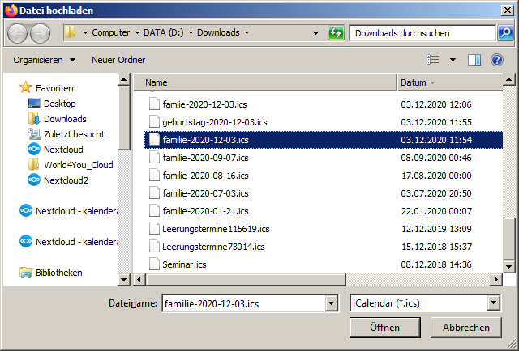Click the Downloads durchsuchen search field
Viewport: 519px width, 351px height.
[x=422, y=33]
